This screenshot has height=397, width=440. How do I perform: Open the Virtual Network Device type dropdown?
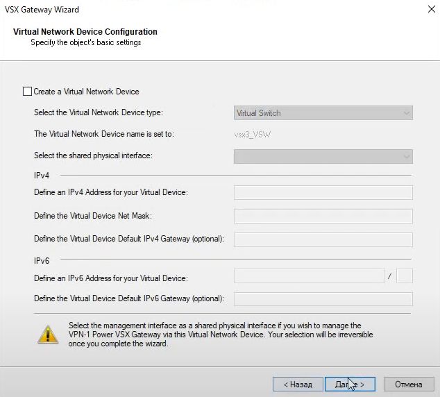323,113
